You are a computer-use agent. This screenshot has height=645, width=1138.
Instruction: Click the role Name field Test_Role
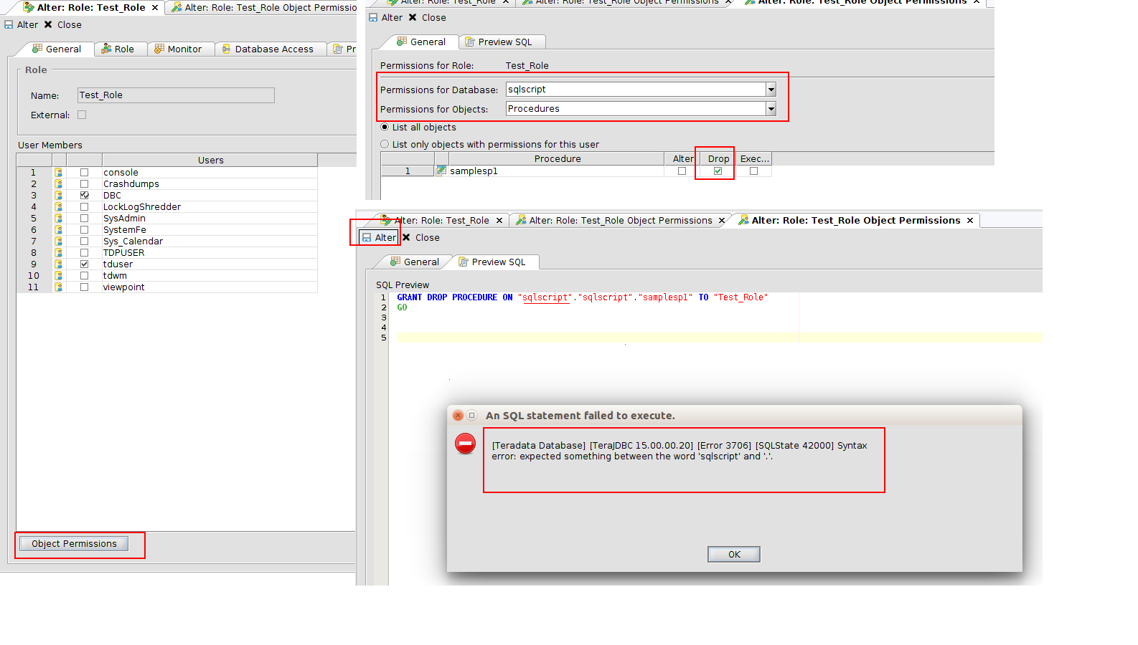[x=176, y=95]
